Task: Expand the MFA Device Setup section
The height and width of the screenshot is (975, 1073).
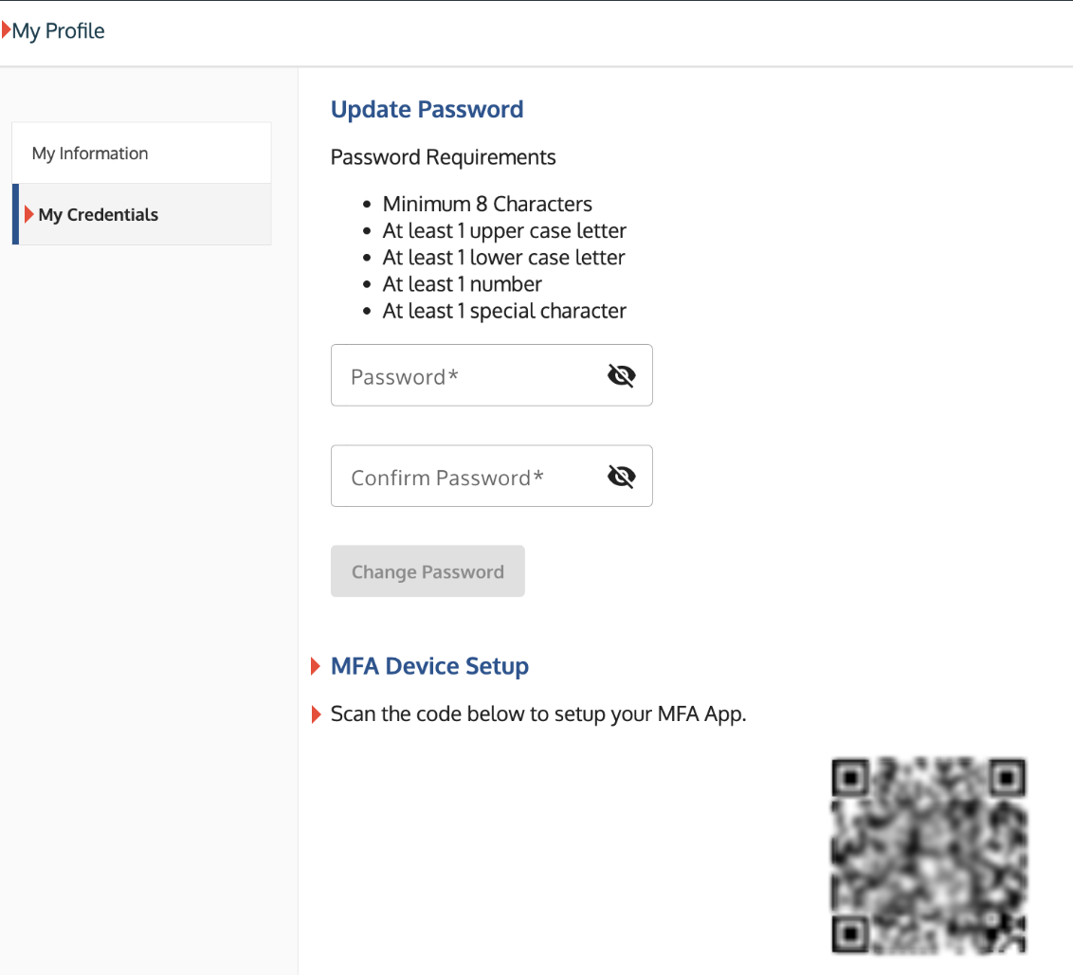Action: tap(429, 666)
